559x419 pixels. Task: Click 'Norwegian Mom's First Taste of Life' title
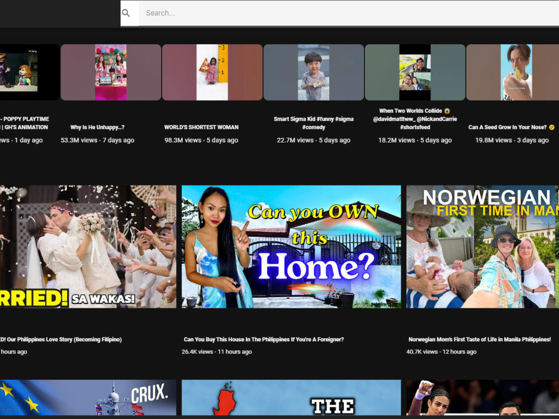480,340
